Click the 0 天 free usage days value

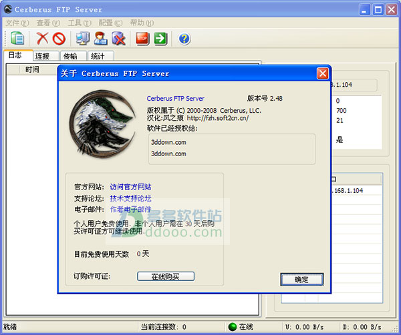(x=143, y=254)
